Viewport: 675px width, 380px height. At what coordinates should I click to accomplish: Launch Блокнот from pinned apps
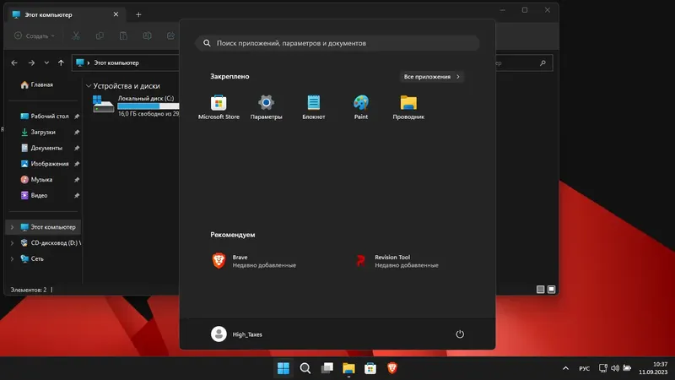(313, 107)
